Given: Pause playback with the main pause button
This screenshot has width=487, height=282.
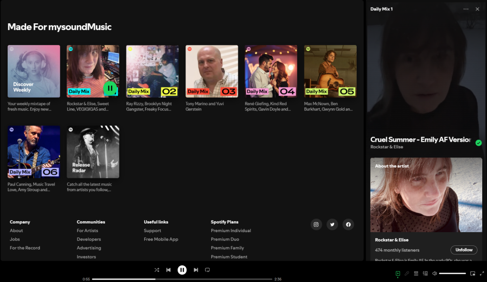Looking at the screenshot, I should (x=182, y=270).
